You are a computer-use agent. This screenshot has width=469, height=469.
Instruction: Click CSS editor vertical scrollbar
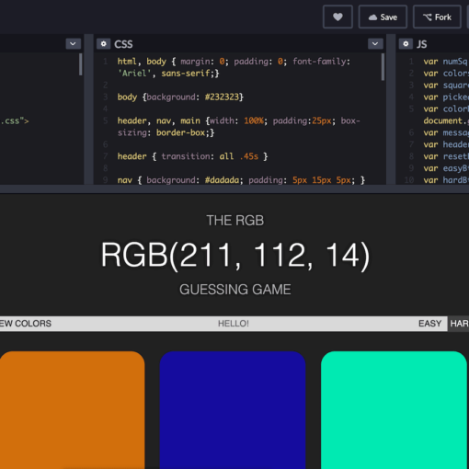tap(383, 67)
